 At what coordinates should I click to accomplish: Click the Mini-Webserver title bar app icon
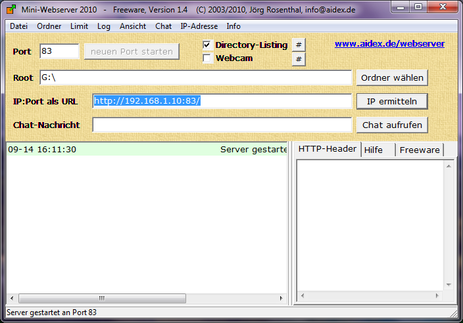point(11,9)
